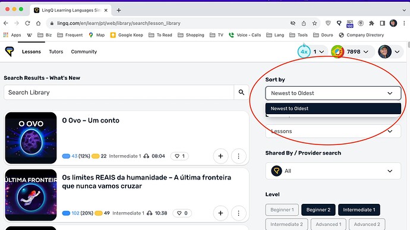Open the Sort by dropdown
Image resolution: width=410 pixels, height=230 pixels.
(333, 93)
